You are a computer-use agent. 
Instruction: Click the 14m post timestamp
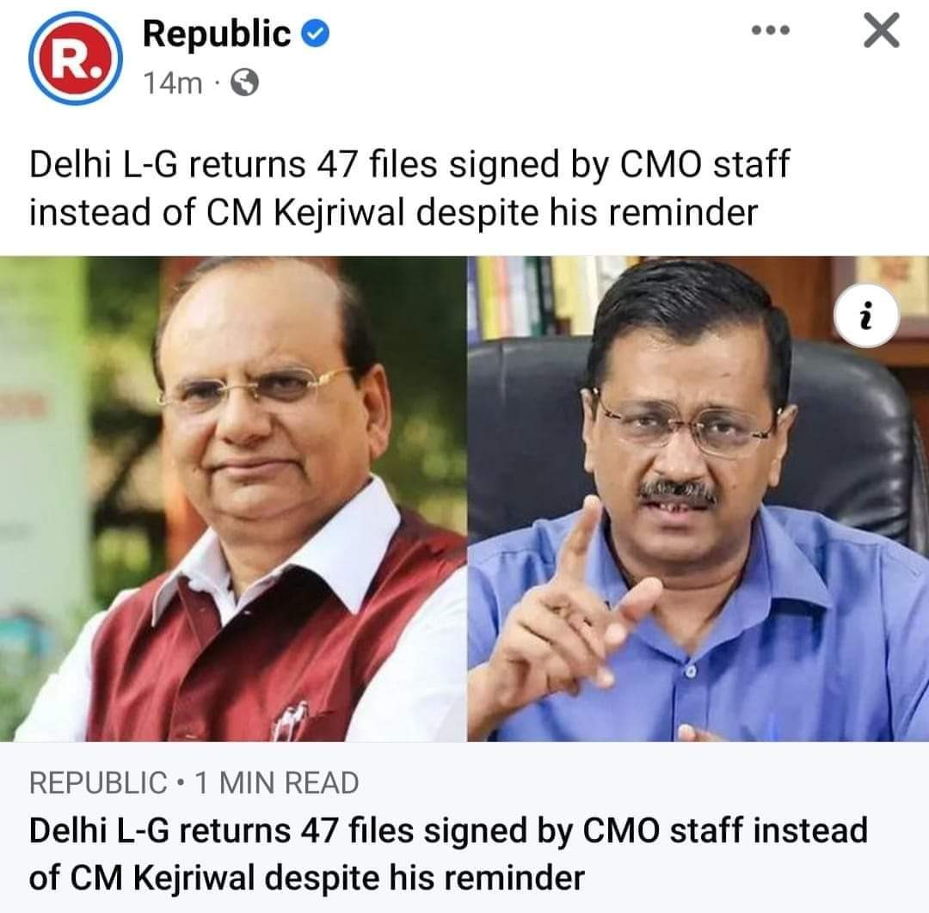tap(172, 83)
